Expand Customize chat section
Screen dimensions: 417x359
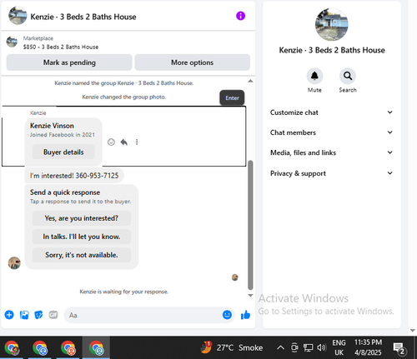pos(331,112)
